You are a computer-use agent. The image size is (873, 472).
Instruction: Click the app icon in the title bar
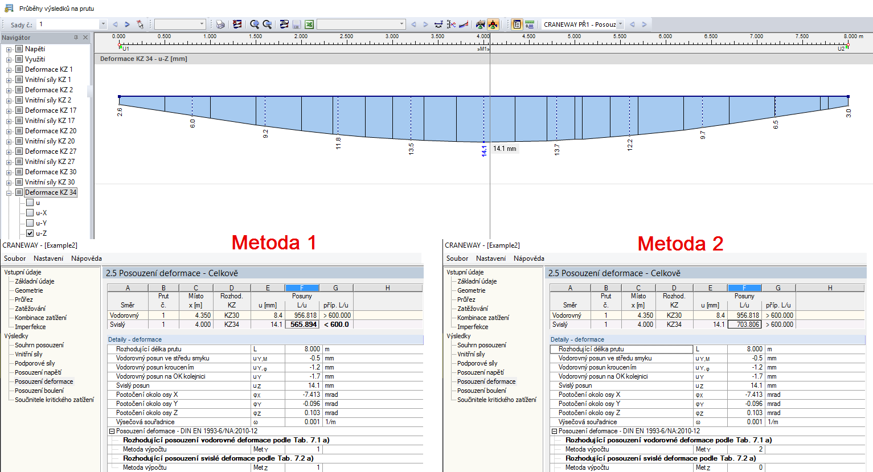(9, 8)
